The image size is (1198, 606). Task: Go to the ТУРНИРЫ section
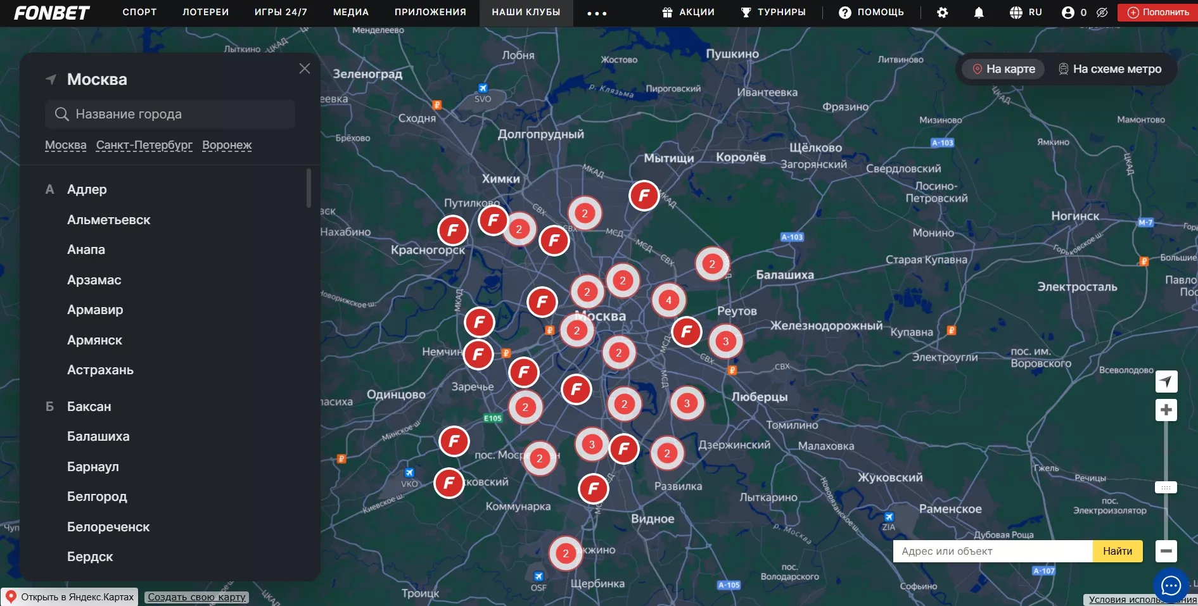click(774, 13)
